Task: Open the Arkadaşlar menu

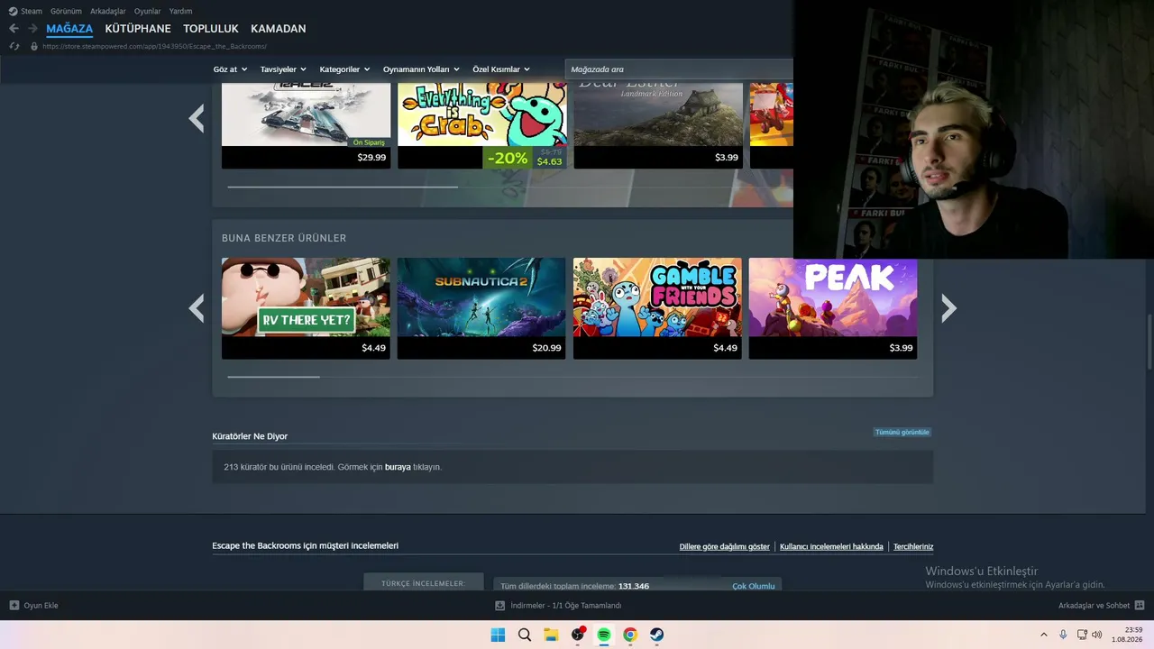Action: (108, 11)
